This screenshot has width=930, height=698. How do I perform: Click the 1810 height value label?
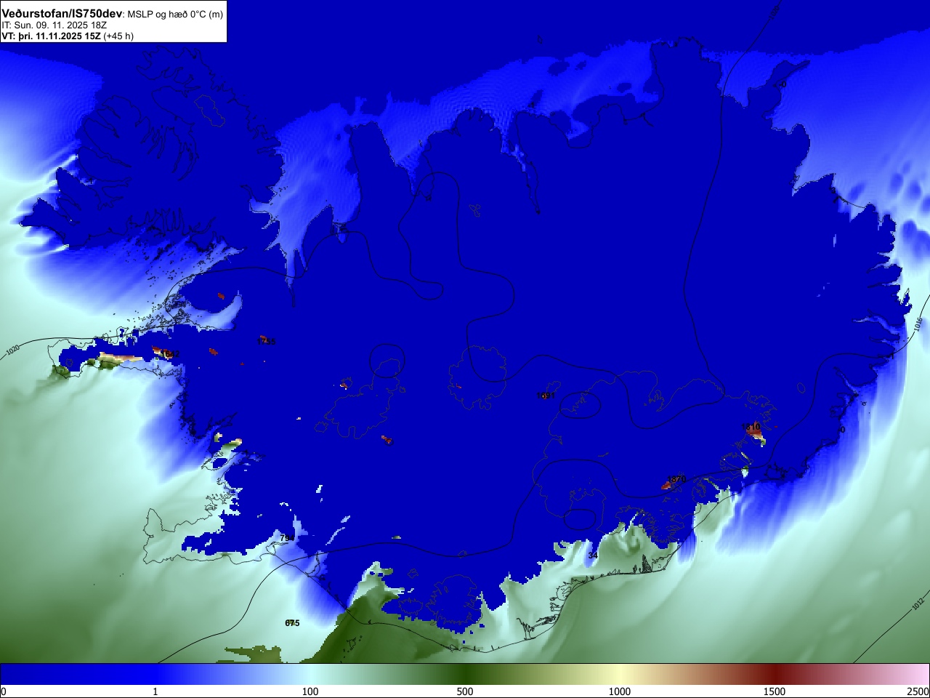click(751, 427)
